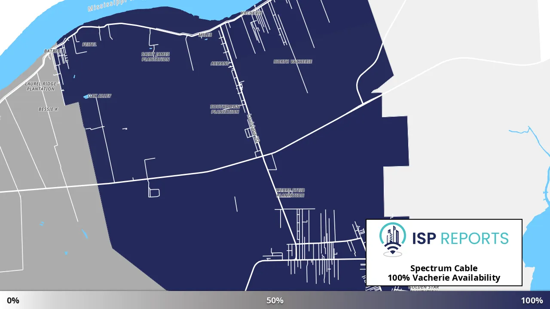The height and width of the screenshot is (309, 550).
Task: Click the BESSIE K map label
Action: (x=48, y=109)
